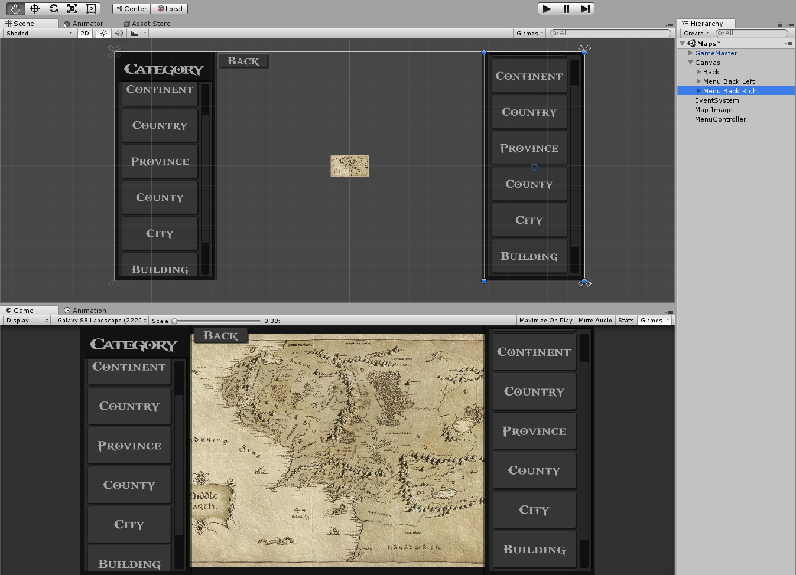Toggle the Game view Gizmos button
The width and height of the screenshot is (796, 575).
click(651, 320)
